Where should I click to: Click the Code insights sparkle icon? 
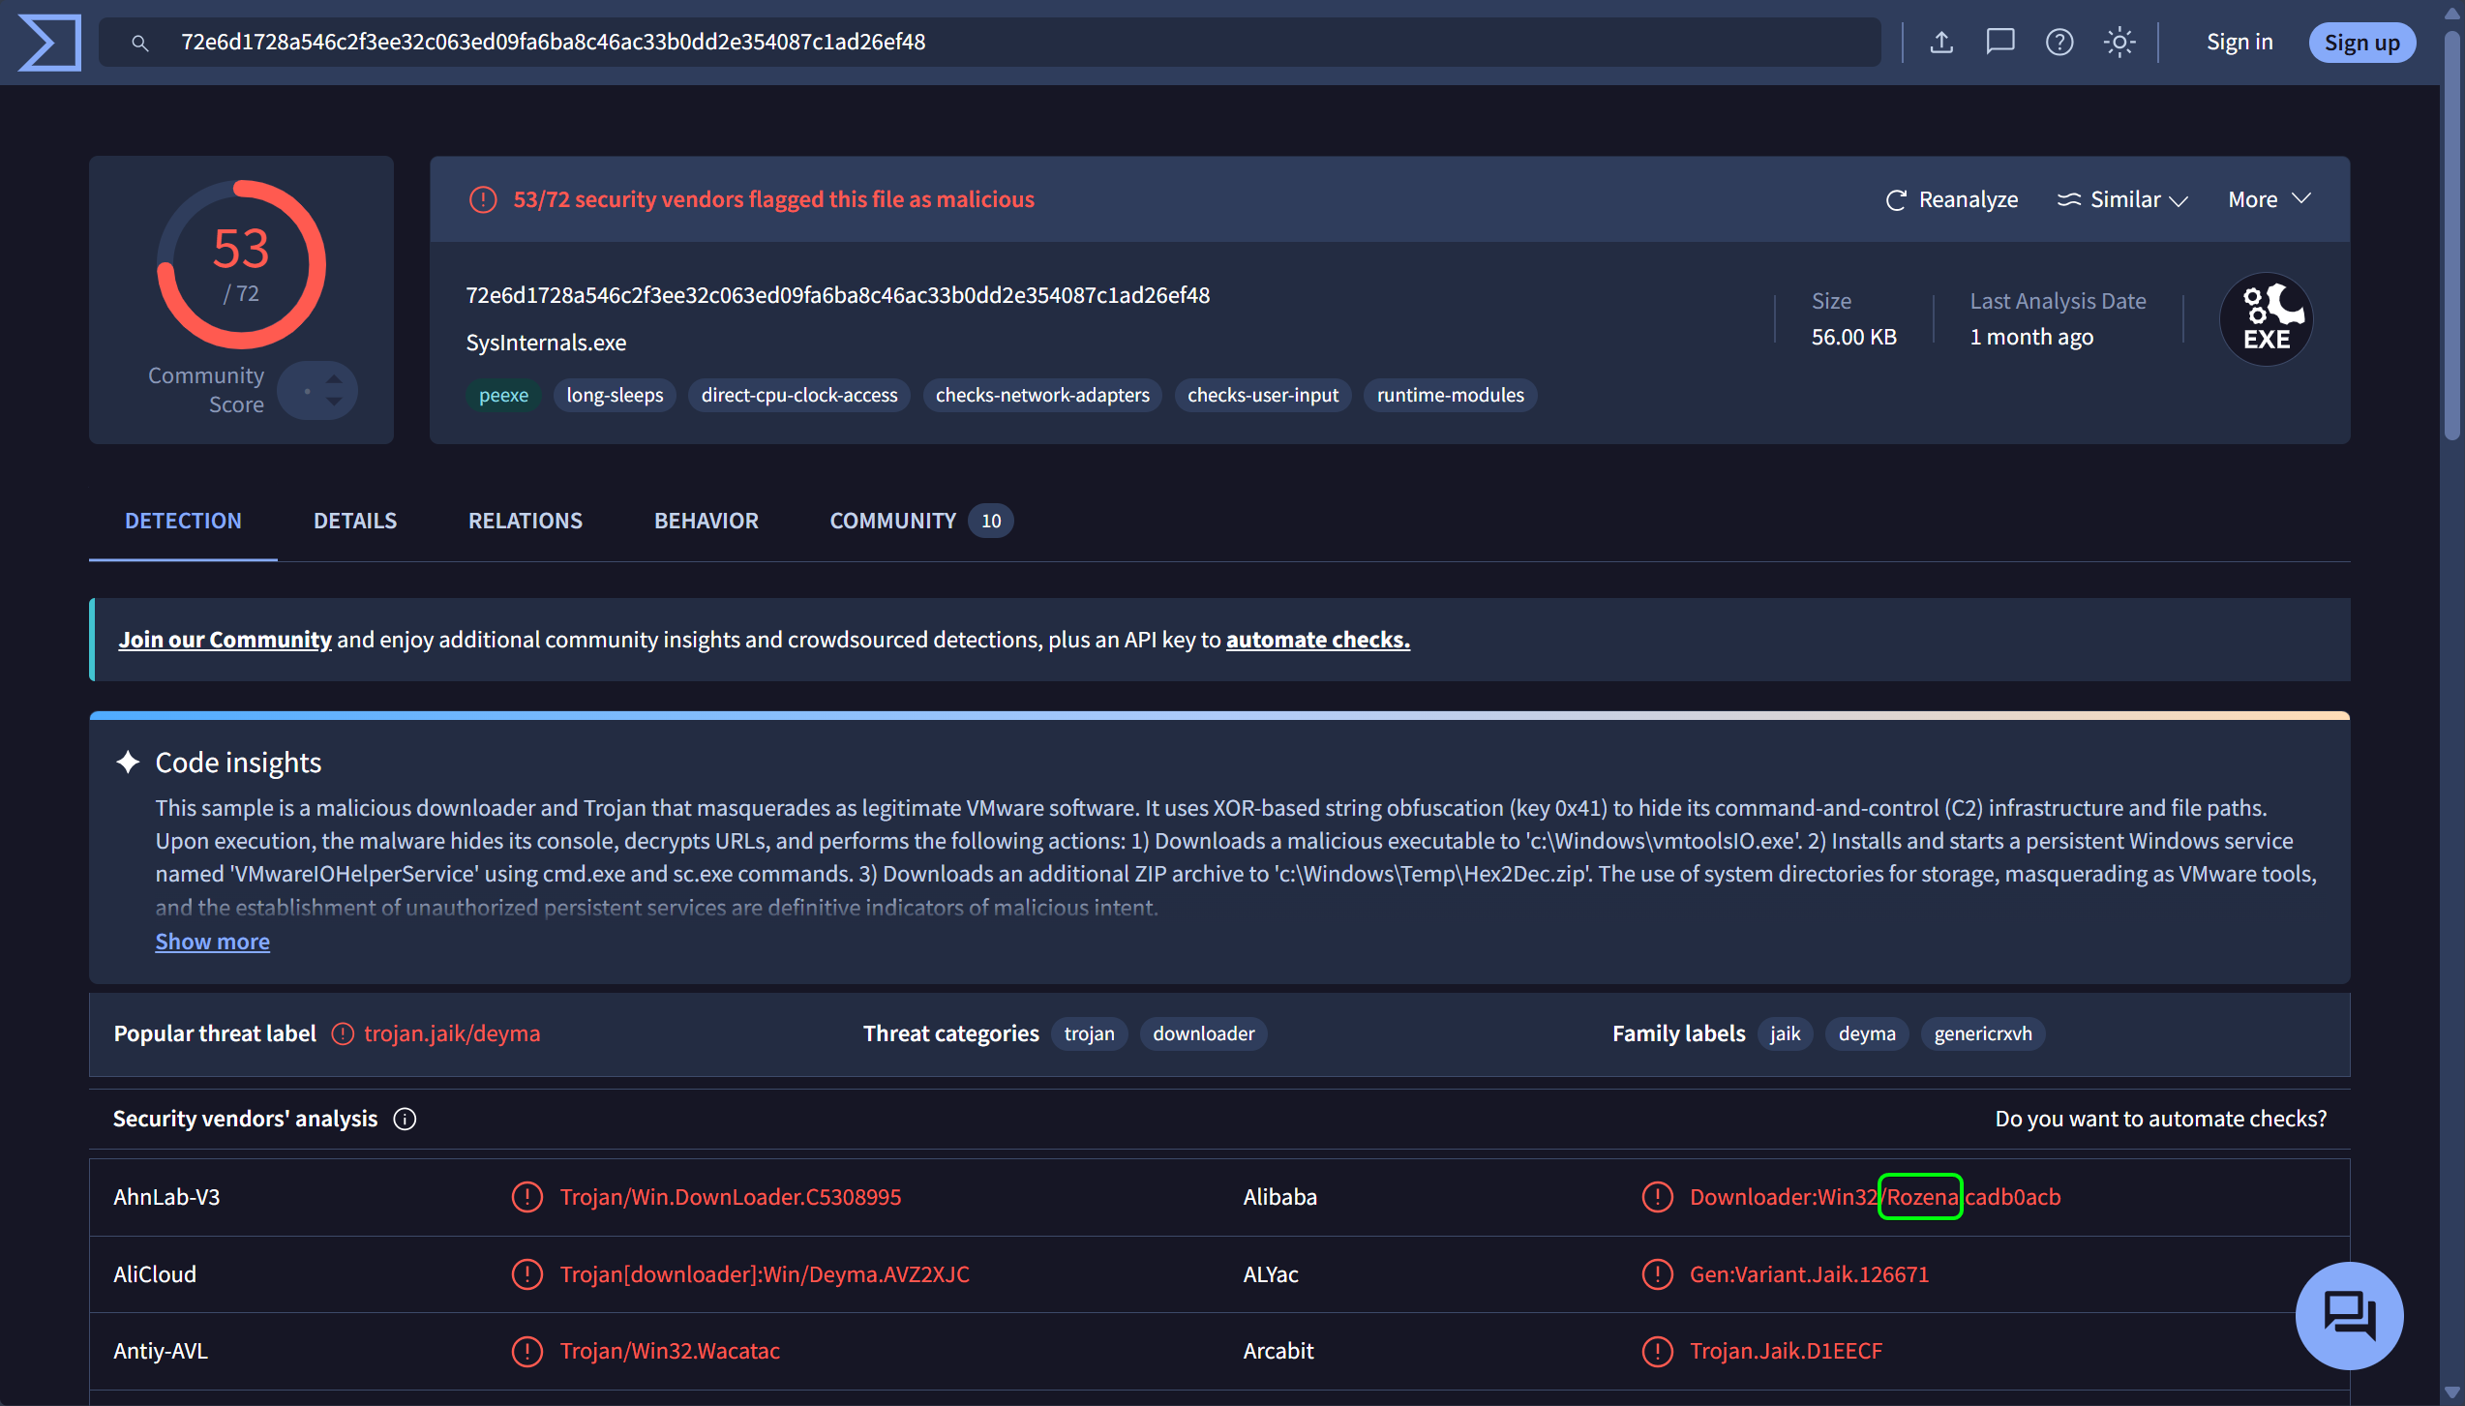pos(128,763)
